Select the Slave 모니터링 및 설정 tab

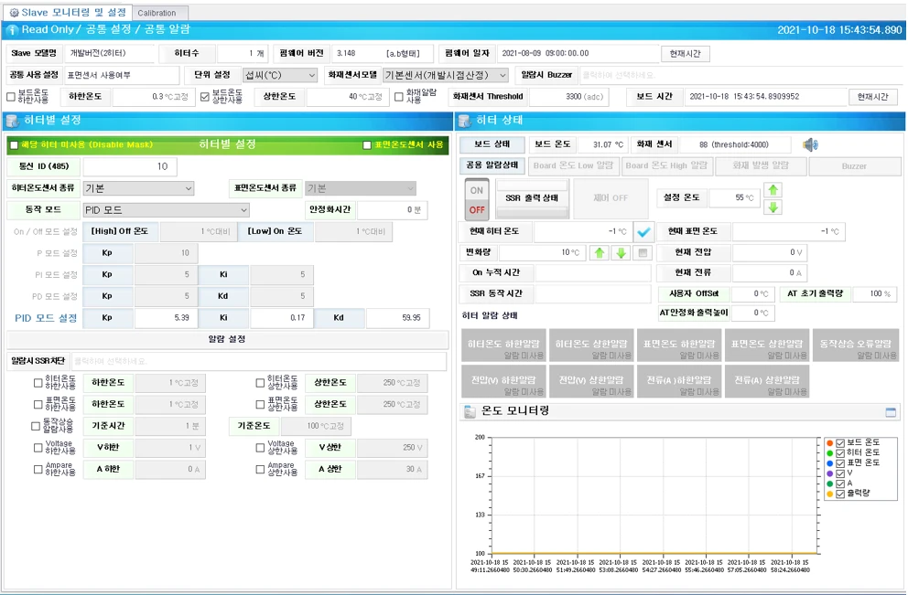(67, 12)
